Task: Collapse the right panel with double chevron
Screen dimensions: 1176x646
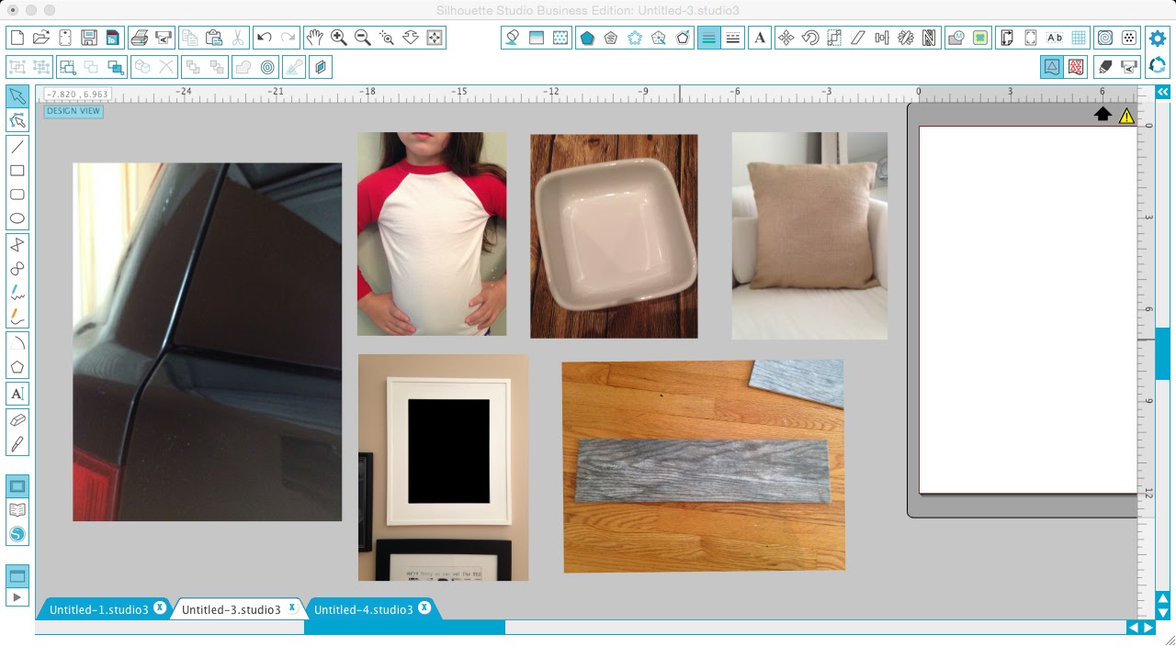Action: pos(1163,92)
